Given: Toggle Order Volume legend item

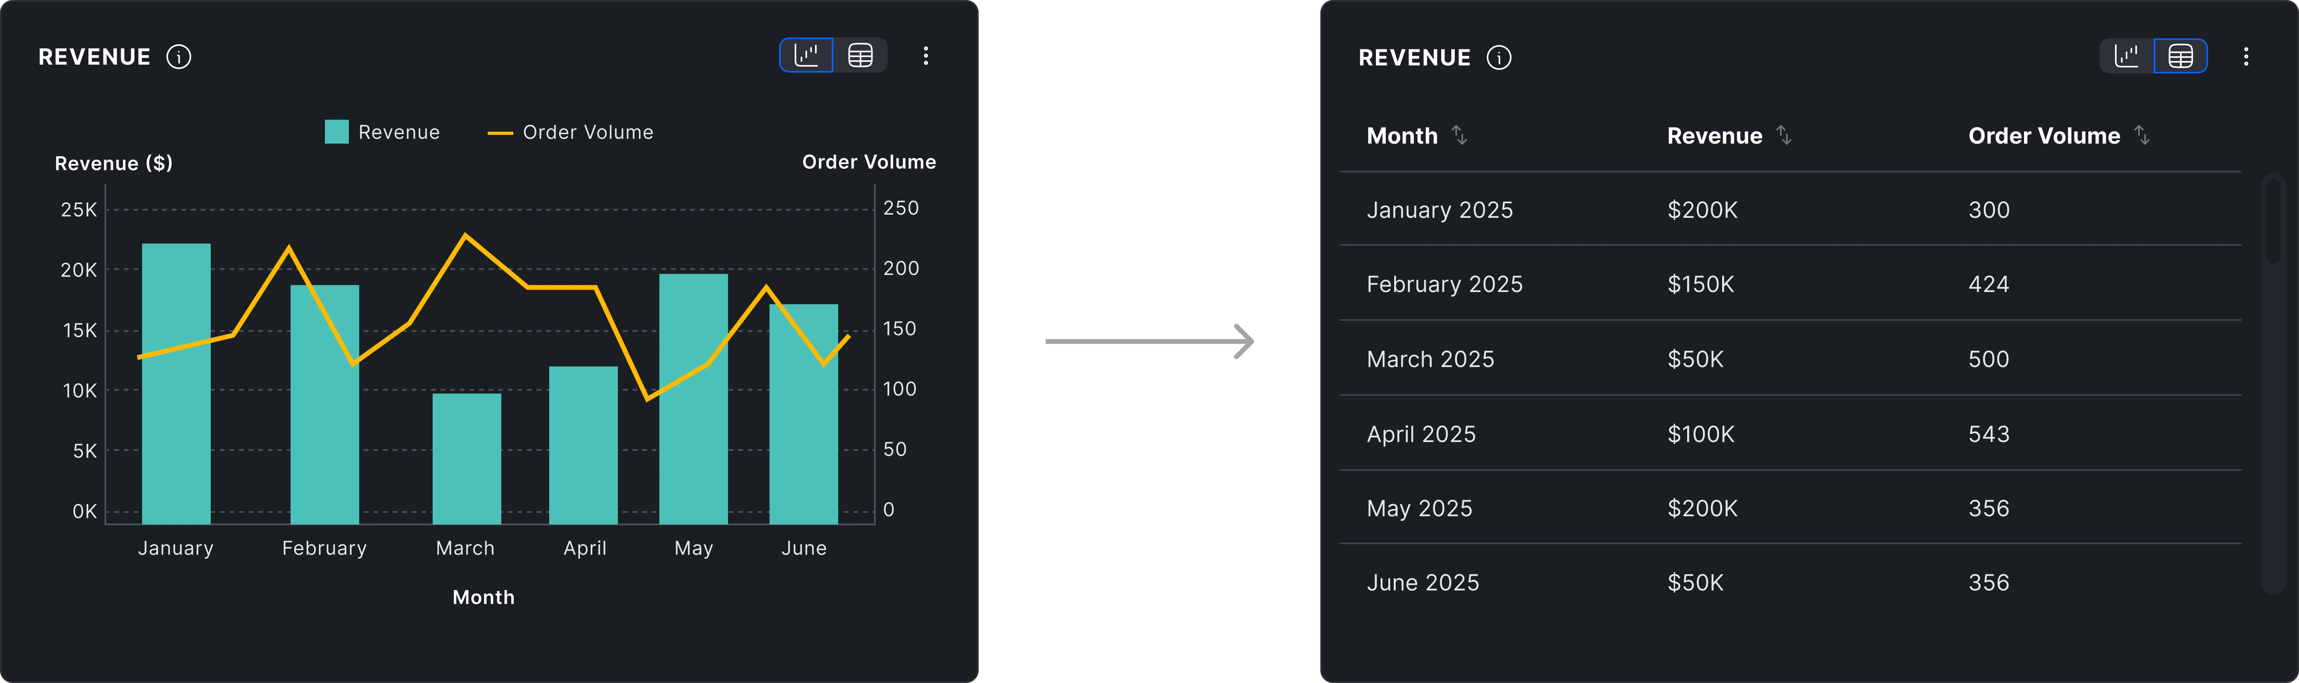Looking at the screenshot, I should pyautogui.click(x=571, y=132).
